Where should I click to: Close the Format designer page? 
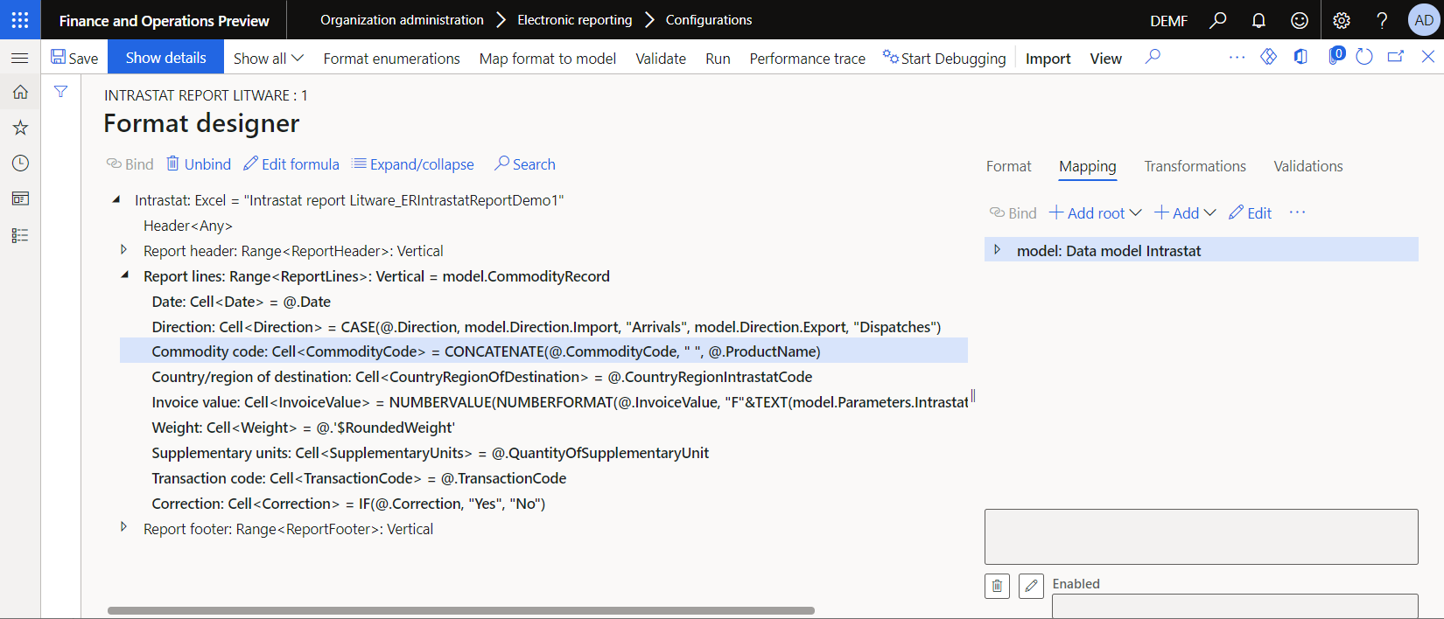click(x=1427, y=57)
